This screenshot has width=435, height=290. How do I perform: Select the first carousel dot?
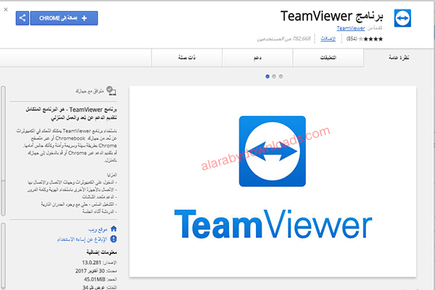coord(268,76)
